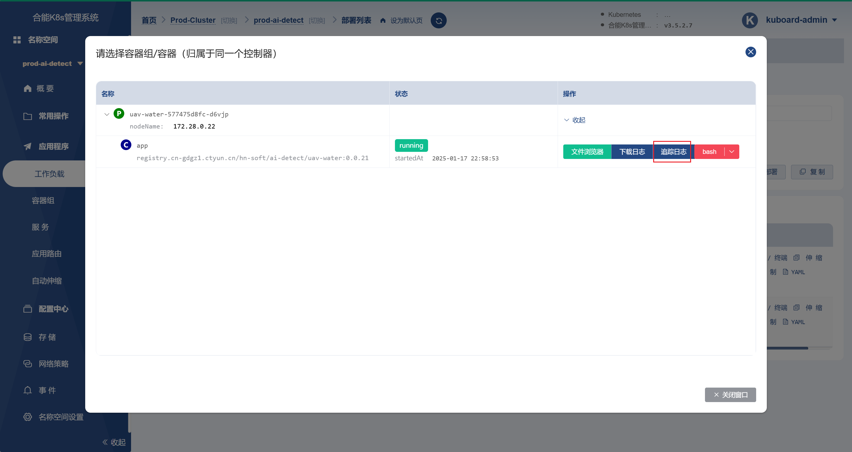Select 自动伸缩 in the sidebar
The width and height of the screenshot is (852, 452).
pos(47,281)
